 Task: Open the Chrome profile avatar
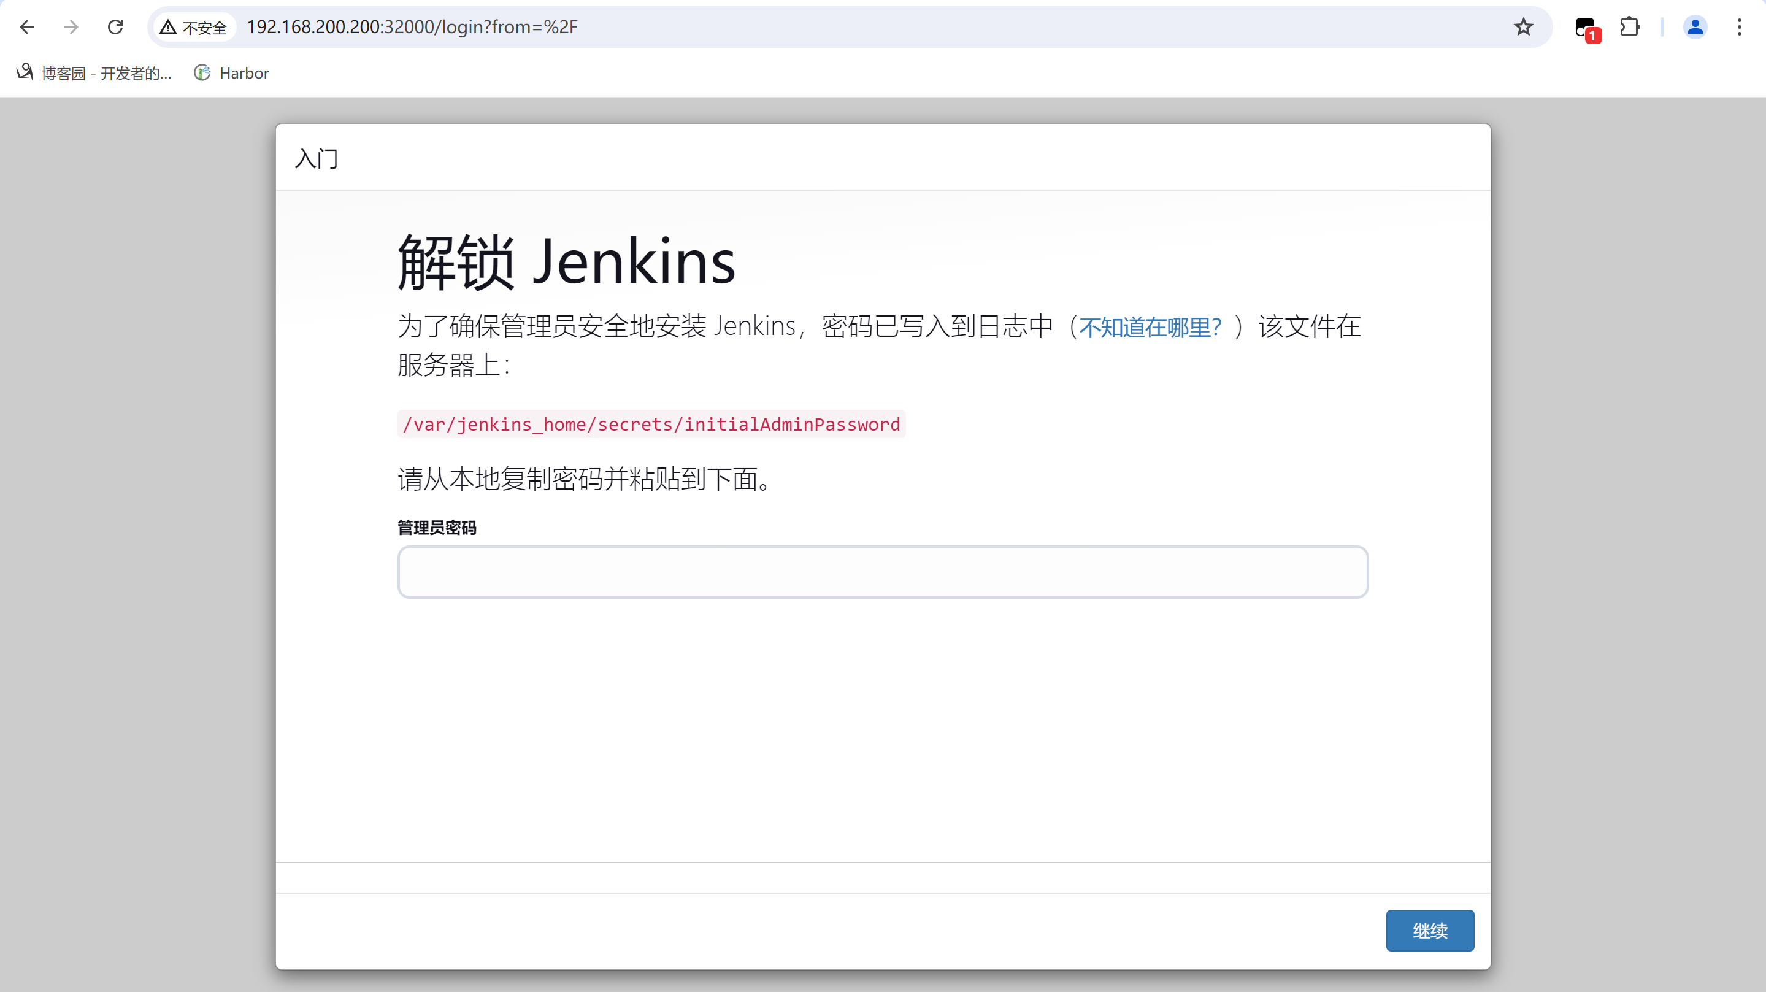tap(1694, 27)
